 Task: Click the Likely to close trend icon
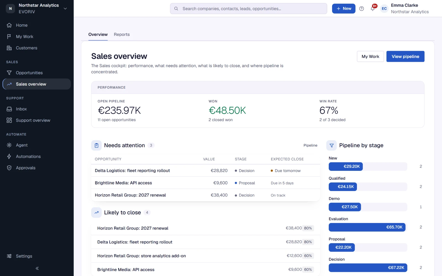(x=96, y=212)
